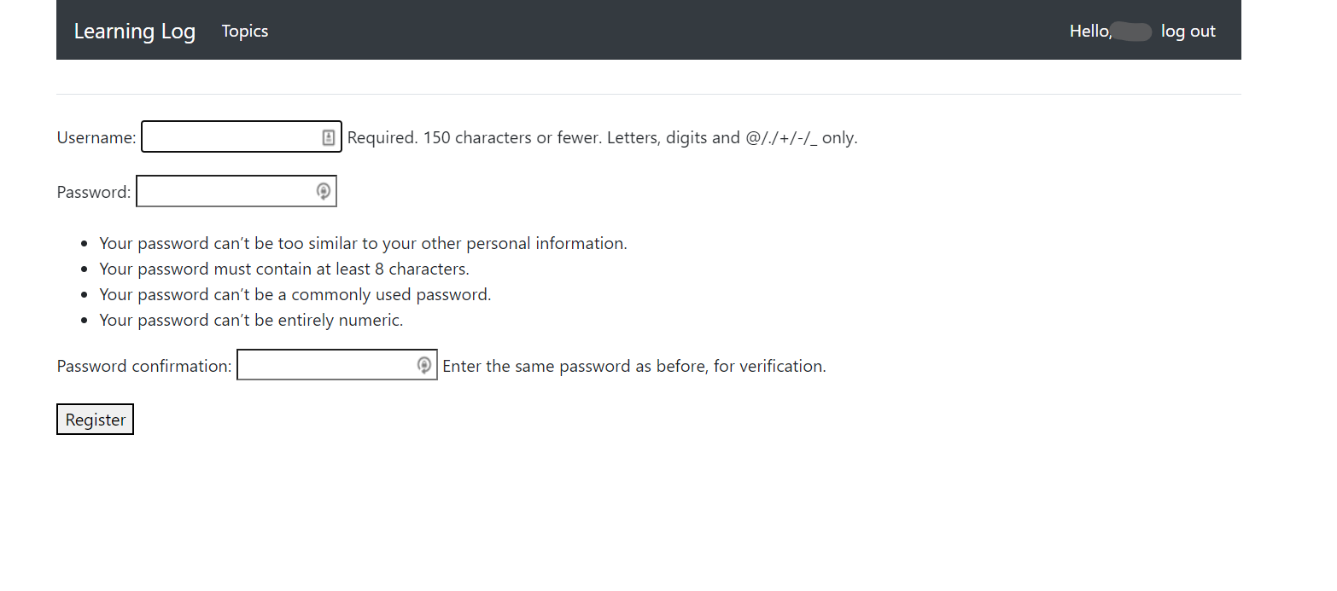
Task: Click the reveal icon in the Password confirmation field
Action: (x=424, y=365)
